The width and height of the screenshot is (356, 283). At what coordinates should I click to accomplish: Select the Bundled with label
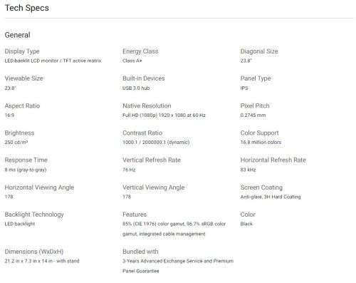(140, 252)
